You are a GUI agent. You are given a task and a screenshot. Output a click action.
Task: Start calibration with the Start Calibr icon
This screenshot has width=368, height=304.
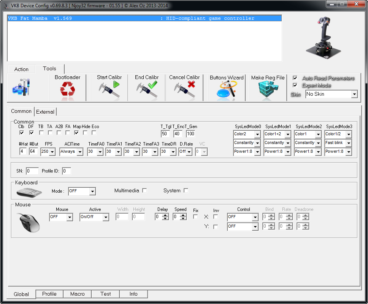coord(109,89)
